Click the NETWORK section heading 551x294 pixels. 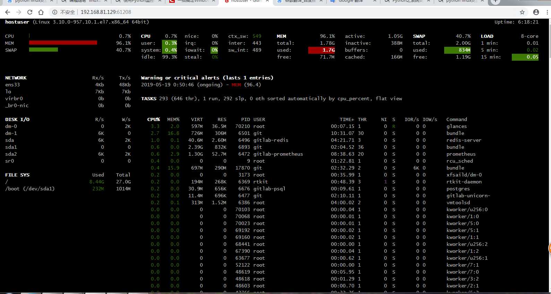[16, 78]
